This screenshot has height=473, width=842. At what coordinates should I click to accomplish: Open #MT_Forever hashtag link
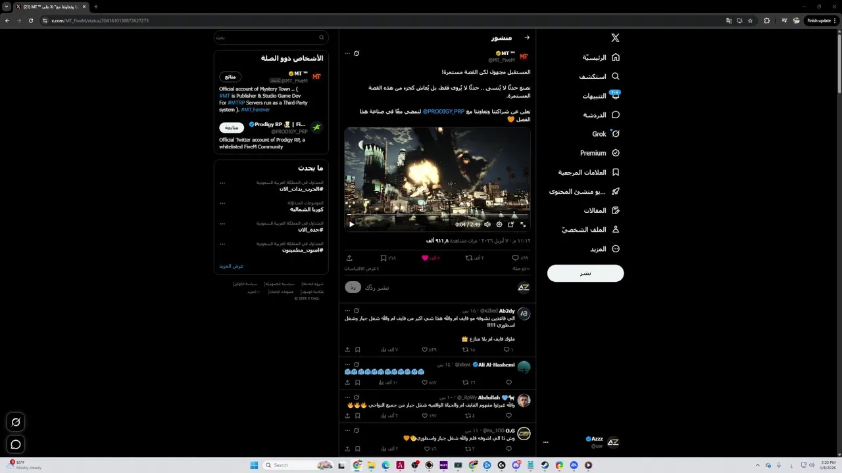255,110
